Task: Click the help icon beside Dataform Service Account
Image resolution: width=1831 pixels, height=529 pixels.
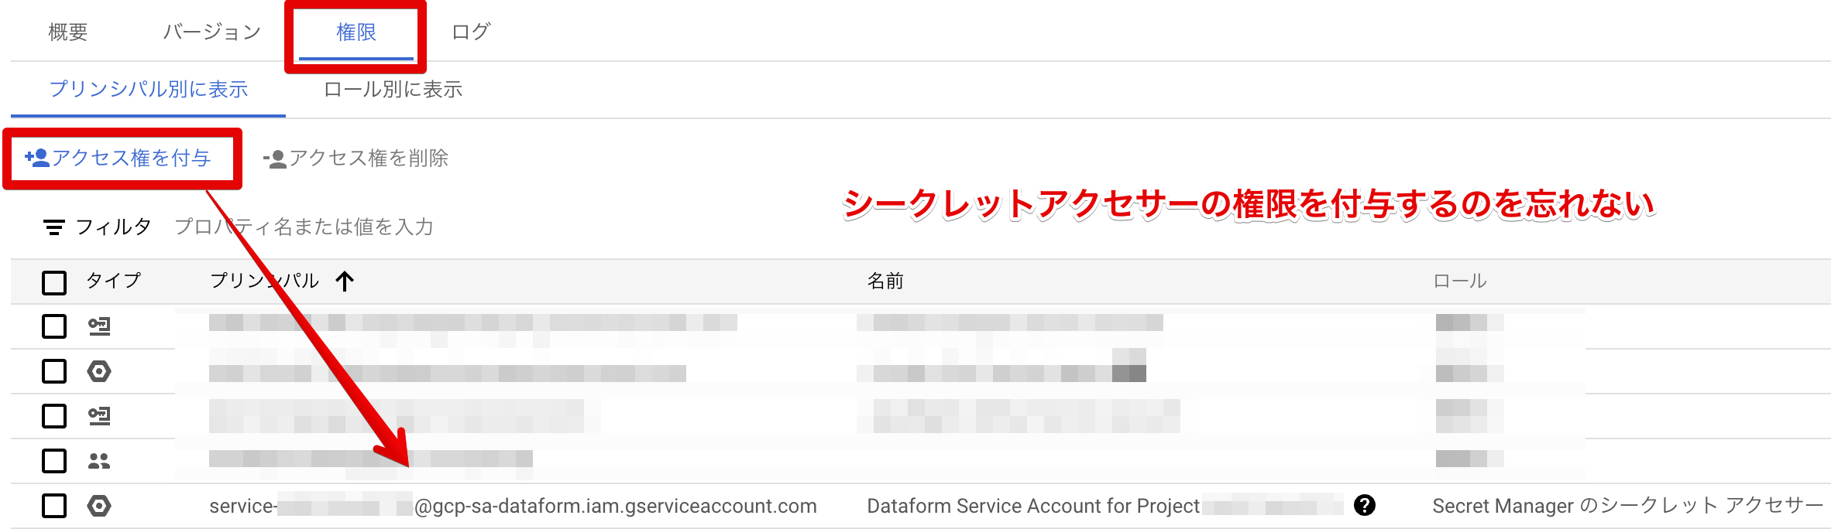Action: pos(1364,506)
